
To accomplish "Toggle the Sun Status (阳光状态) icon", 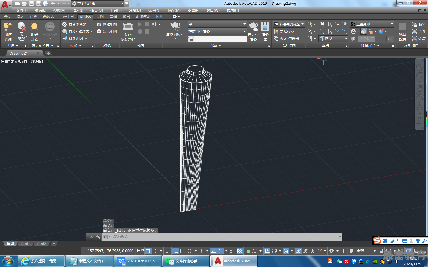I will pyautogui.click(x=34, y=27).
